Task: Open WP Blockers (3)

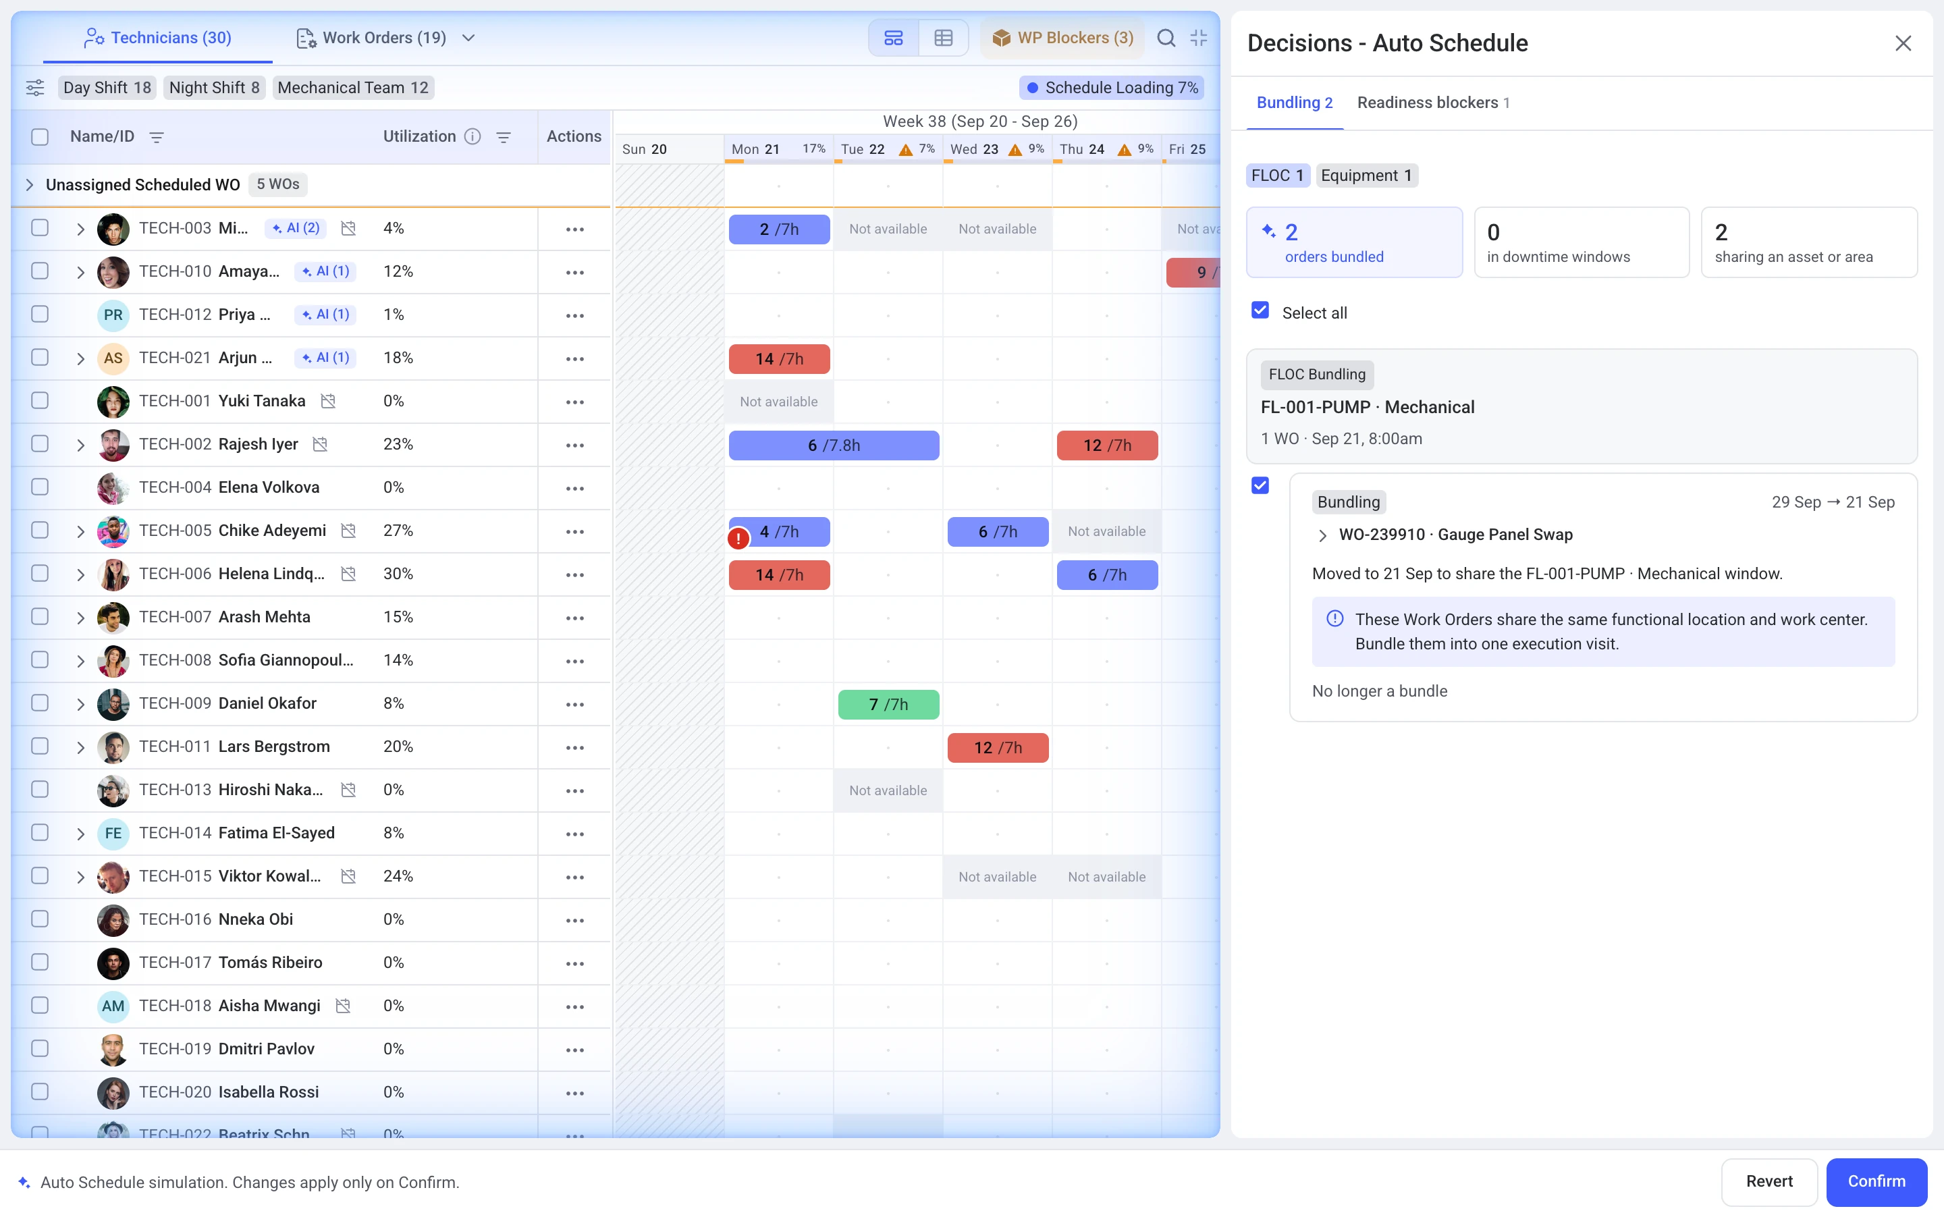Action: (1062, 38)
